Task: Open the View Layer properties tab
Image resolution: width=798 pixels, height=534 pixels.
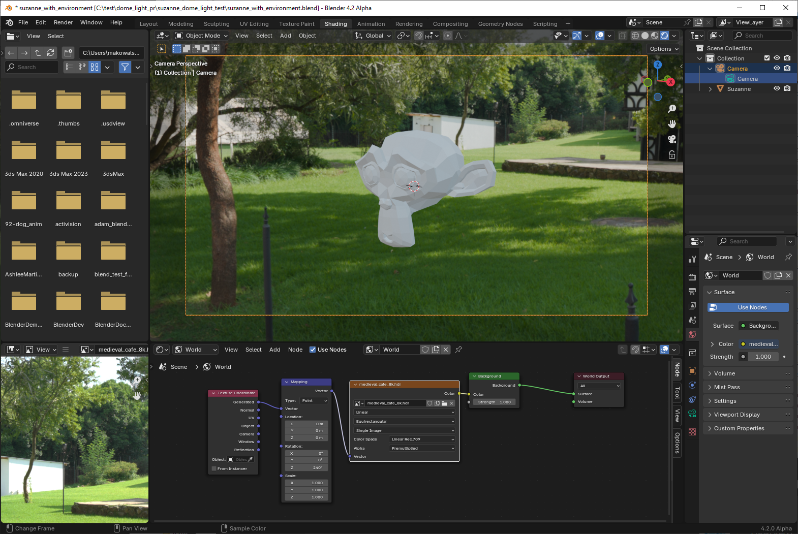Action: 692,306
